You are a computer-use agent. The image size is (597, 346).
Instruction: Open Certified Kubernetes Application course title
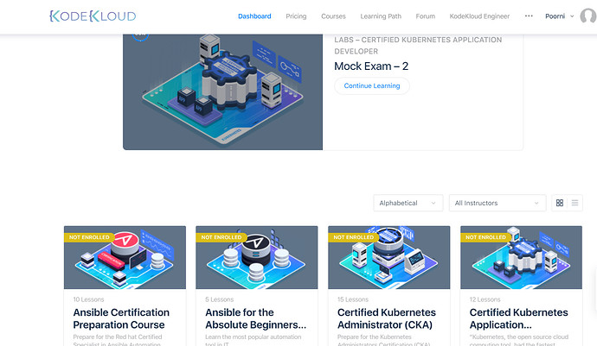(518, 318)
